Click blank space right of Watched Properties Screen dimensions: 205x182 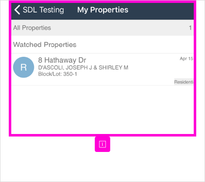[135, 45]
